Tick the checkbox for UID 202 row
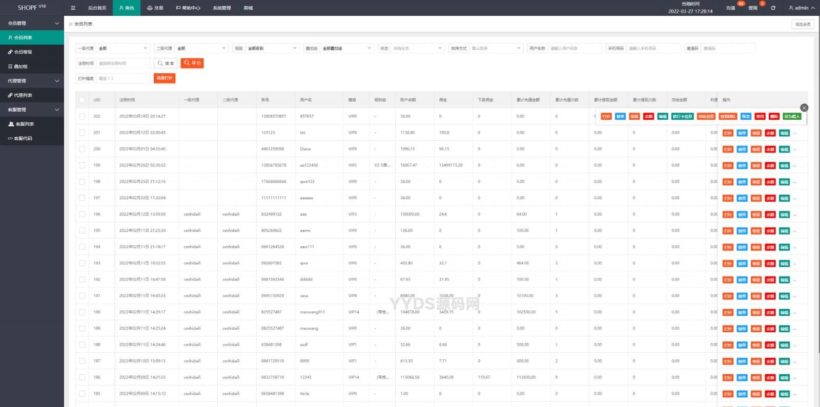820x407 pixels. pos(82,116)
